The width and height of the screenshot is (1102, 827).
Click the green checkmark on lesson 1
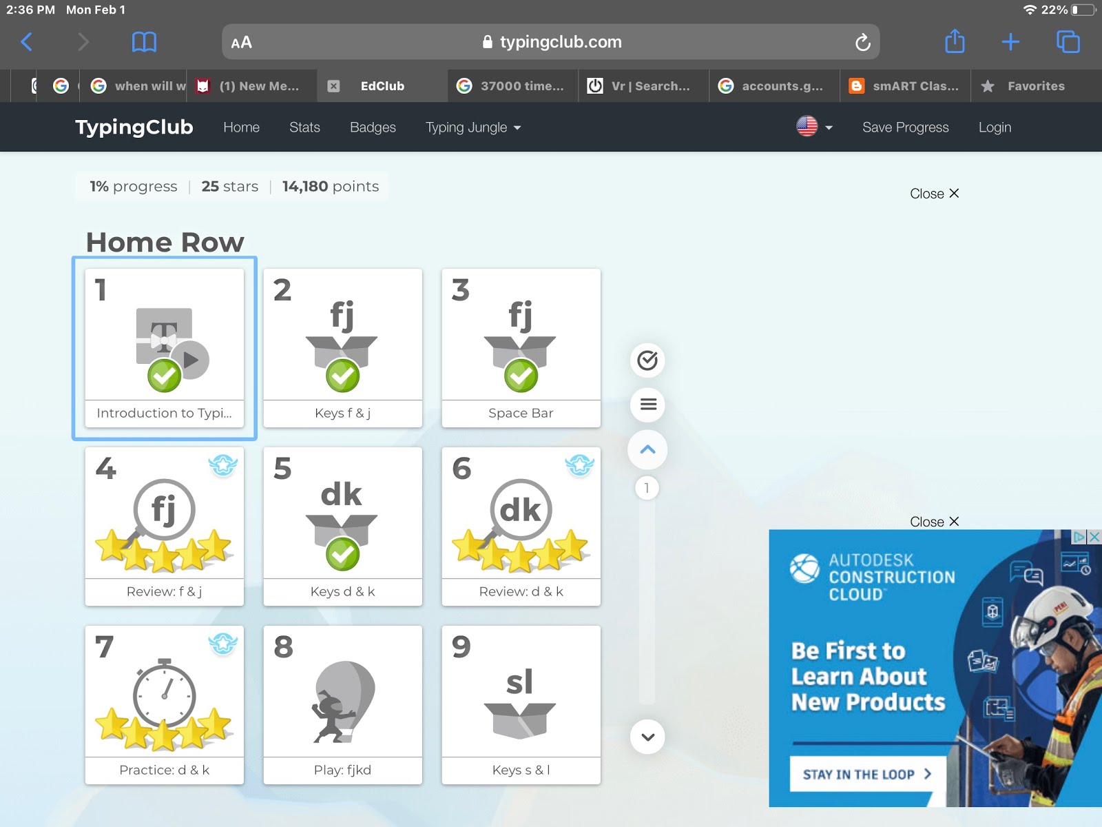[x=163, y=376]
